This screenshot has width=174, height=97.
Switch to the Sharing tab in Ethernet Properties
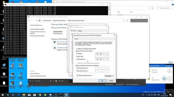(x=80, y=31)
